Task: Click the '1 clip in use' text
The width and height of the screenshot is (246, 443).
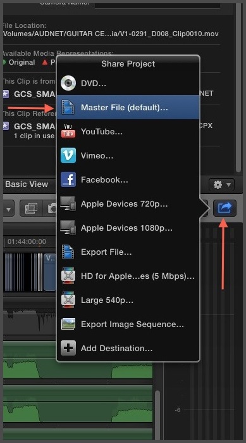Action: tap(34, 136)
